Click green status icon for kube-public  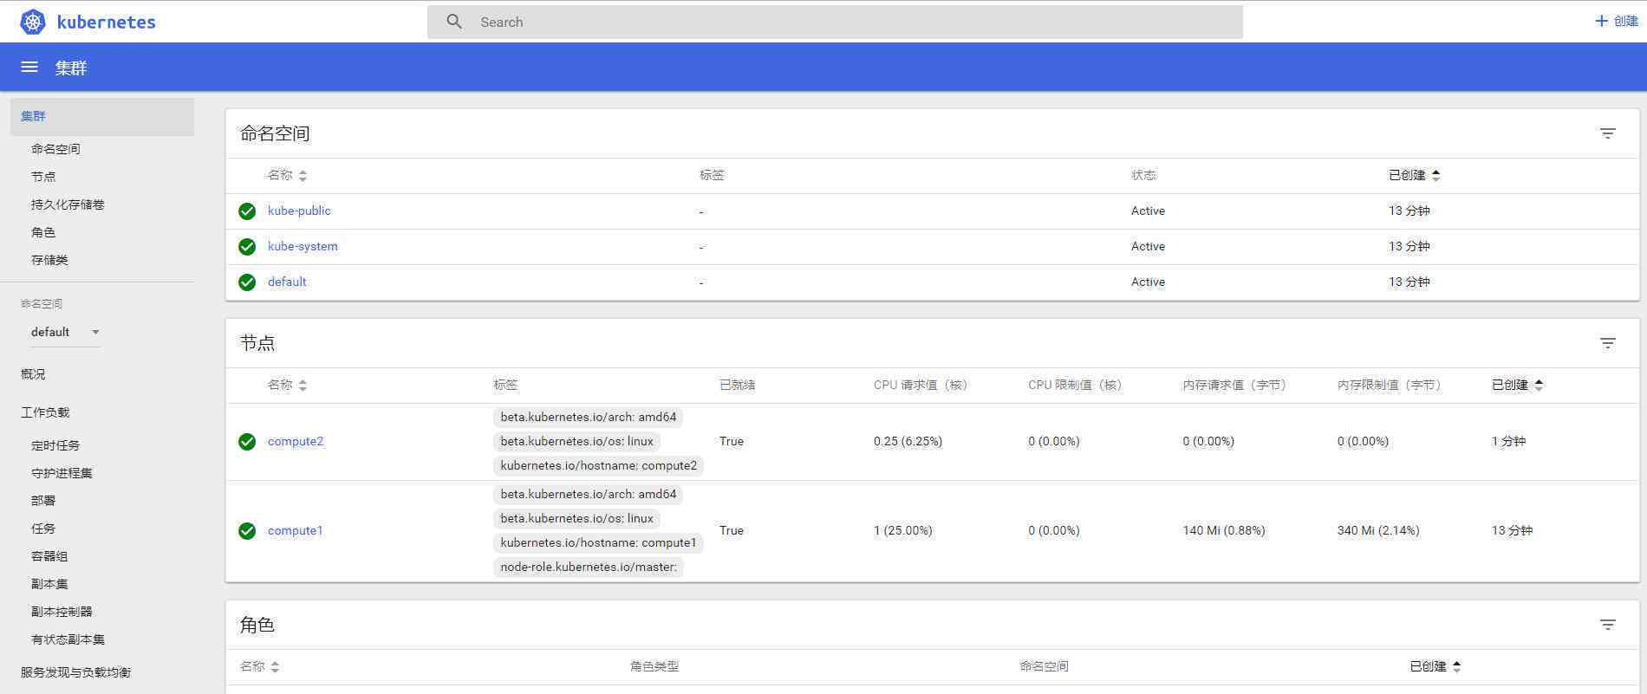coord(247,211)
